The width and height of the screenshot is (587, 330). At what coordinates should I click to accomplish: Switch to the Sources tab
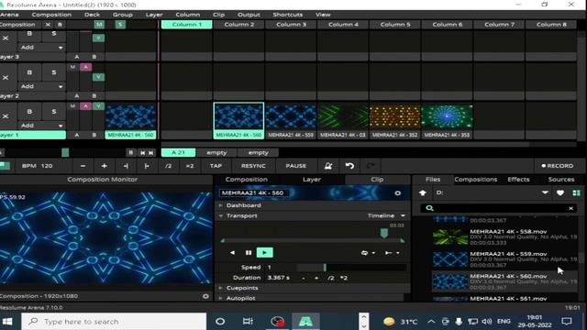tap(561, 180)
